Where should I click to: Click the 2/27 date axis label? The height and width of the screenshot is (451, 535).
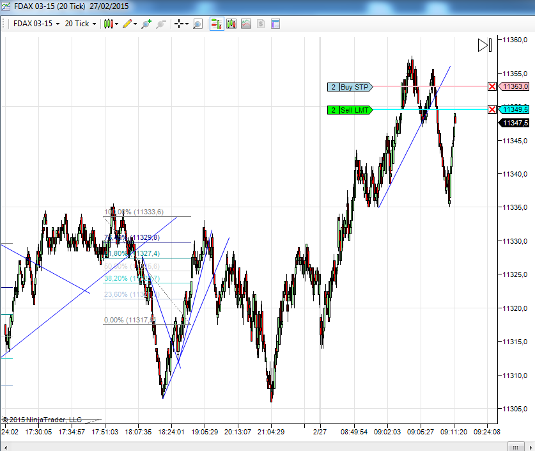click(x=320, y=432)
